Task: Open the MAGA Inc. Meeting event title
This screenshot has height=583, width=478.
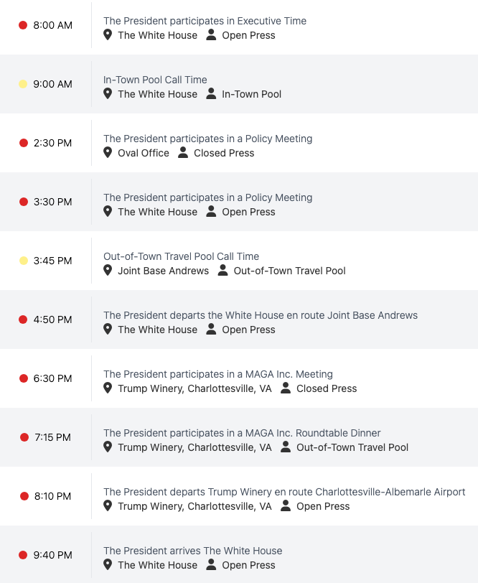Action: [x=218, y=374]
